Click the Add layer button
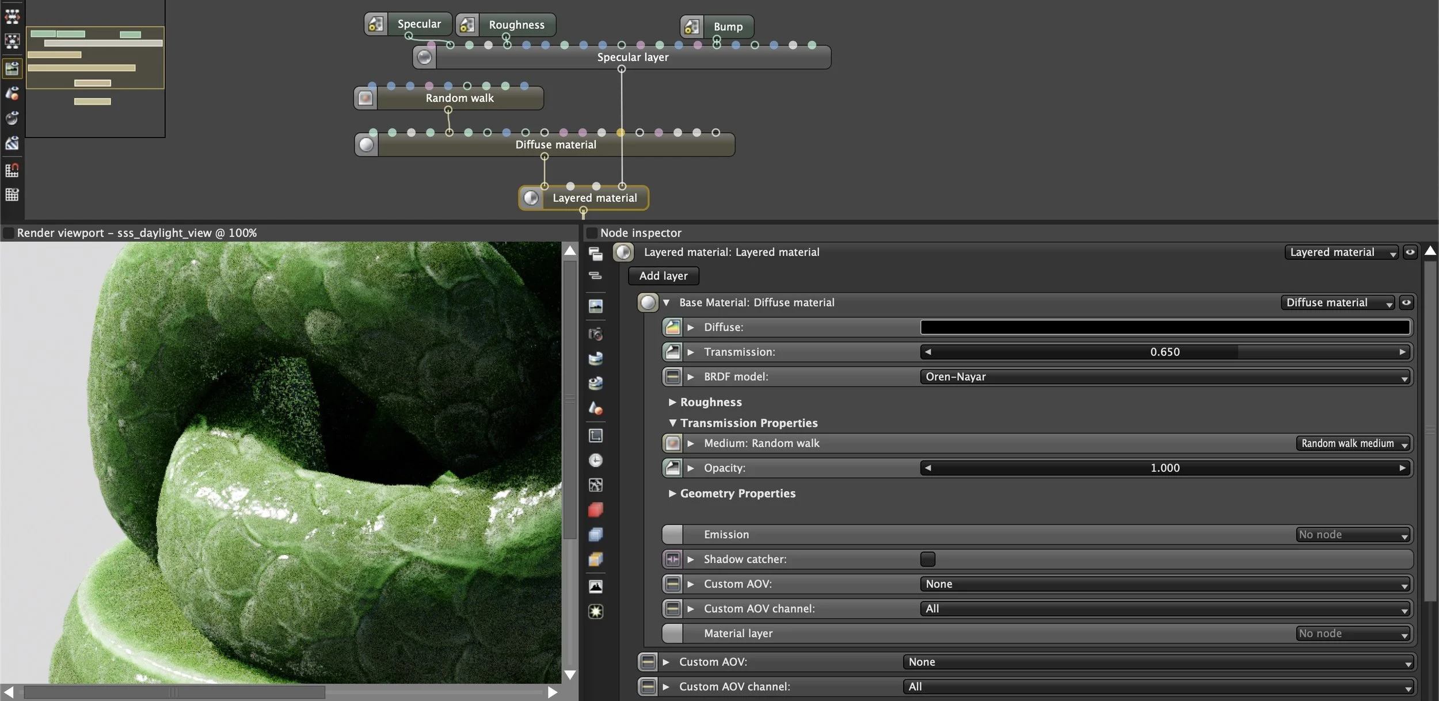The width and height of the screenshot is (1439, 701). point(663,276)
